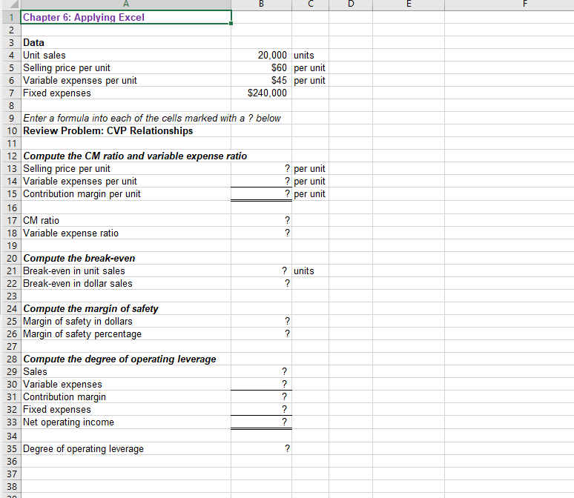The width and height of the screenshot is (574, 498).
Task: Select 'per unit' label in row 15
Action: [x=309, y=194]
